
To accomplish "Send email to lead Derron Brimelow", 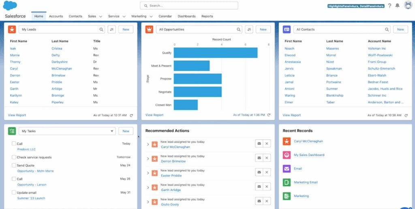I will click(x=259, y=158).
